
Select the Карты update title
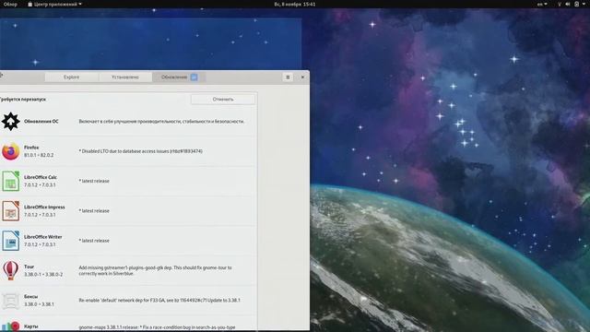pyautogui.click(x=30, y=326)
